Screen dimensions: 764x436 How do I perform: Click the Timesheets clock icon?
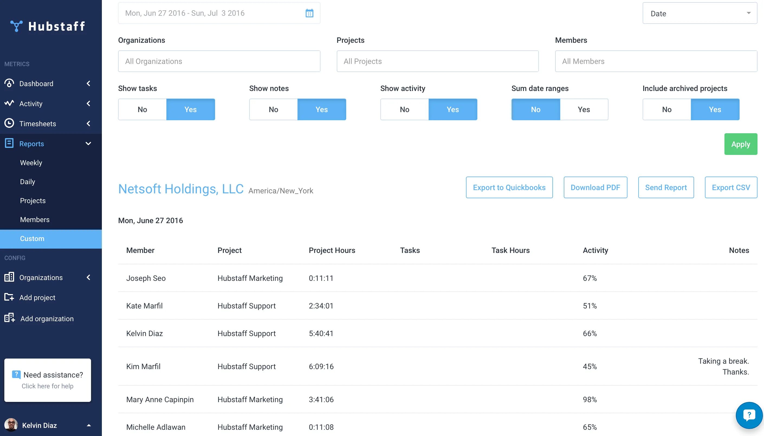click(9, 123)
